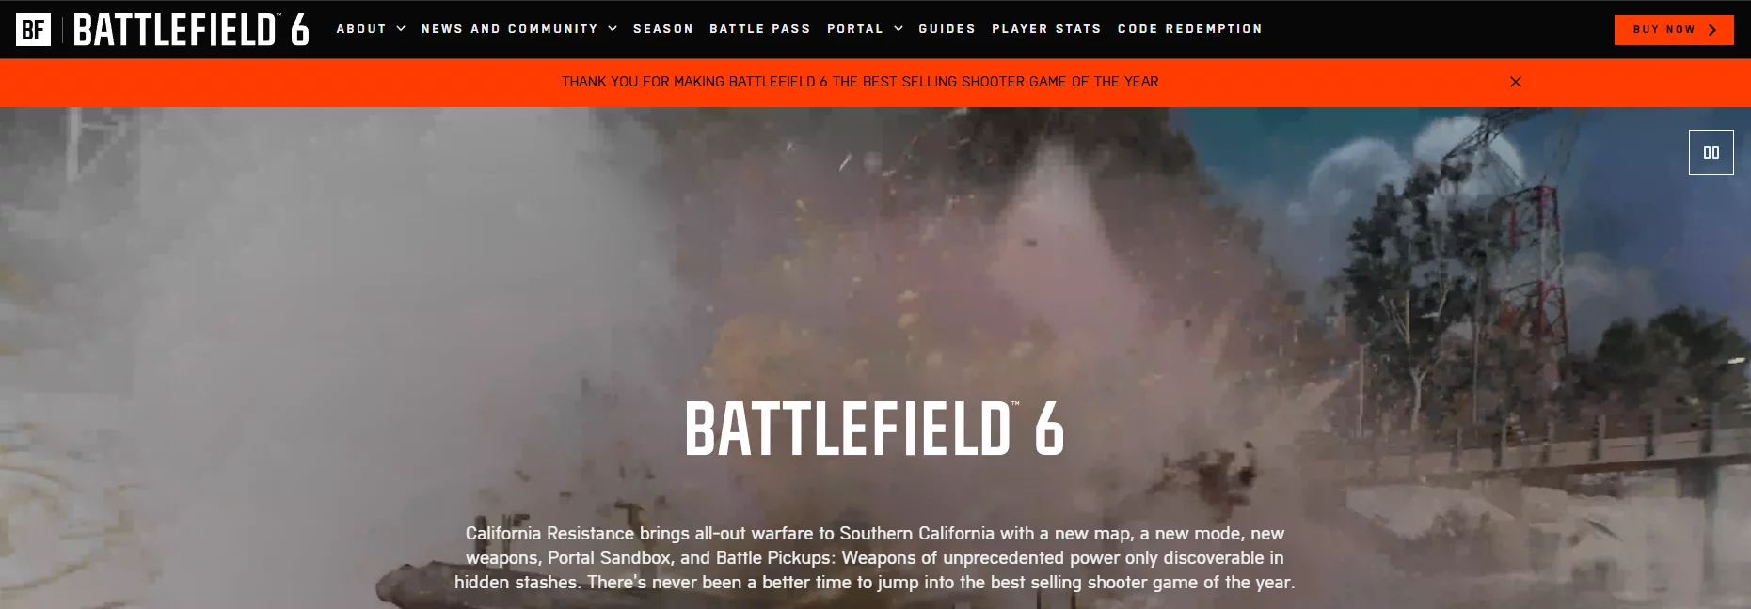Image resolution: width=1751 pixels, height=609 pixels.
Task: Select News and Community menu label
Action: 509,29
